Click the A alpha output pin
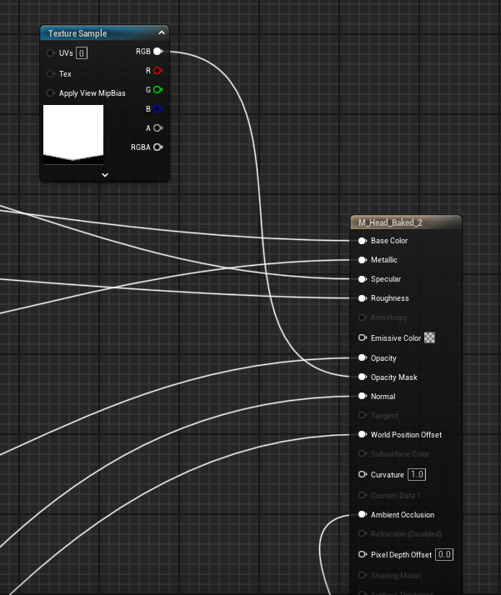This screenshot has width=501, height=595. coord(158,127)
